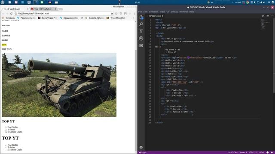275x154 pixels.
Task: Open the Help menu in VS Code
Action: [192, 12]
